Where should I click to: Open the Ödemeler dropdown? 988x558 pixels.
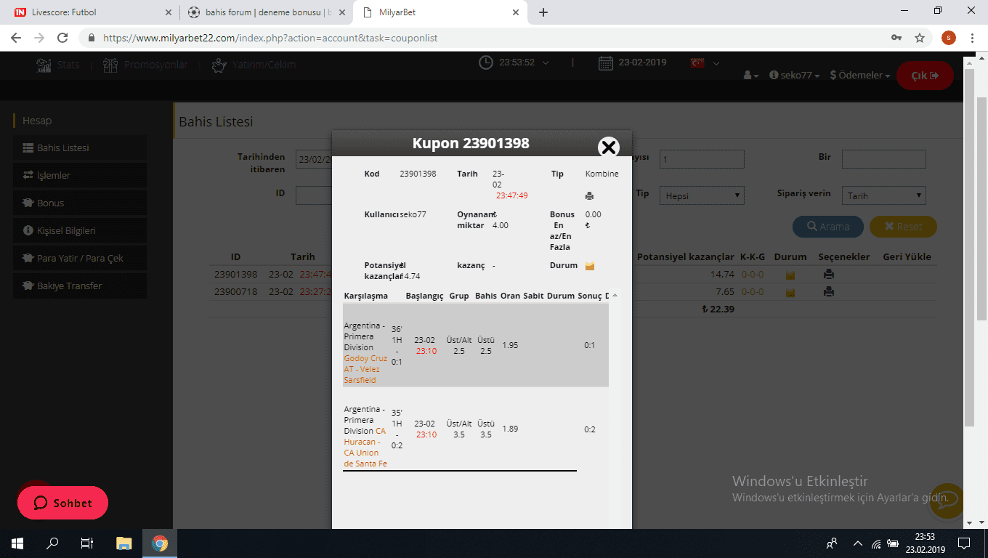860,76
